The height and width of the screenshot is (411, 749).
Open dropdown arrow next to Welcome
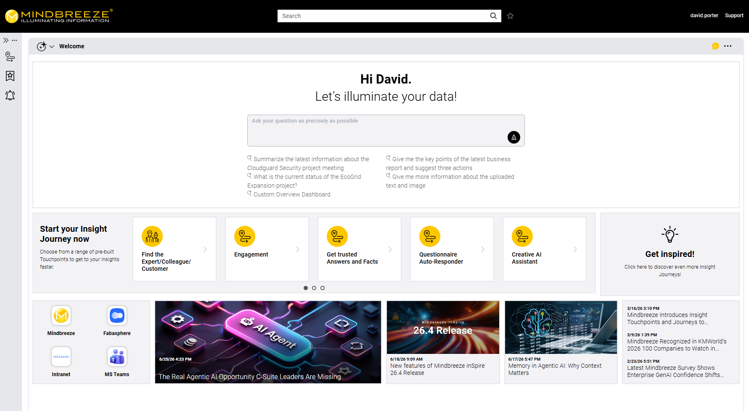pyautogui.click(x=52, y=47)
